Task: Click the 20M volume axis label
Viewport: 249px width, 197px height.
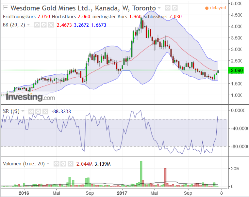Action: click(235, 169)
